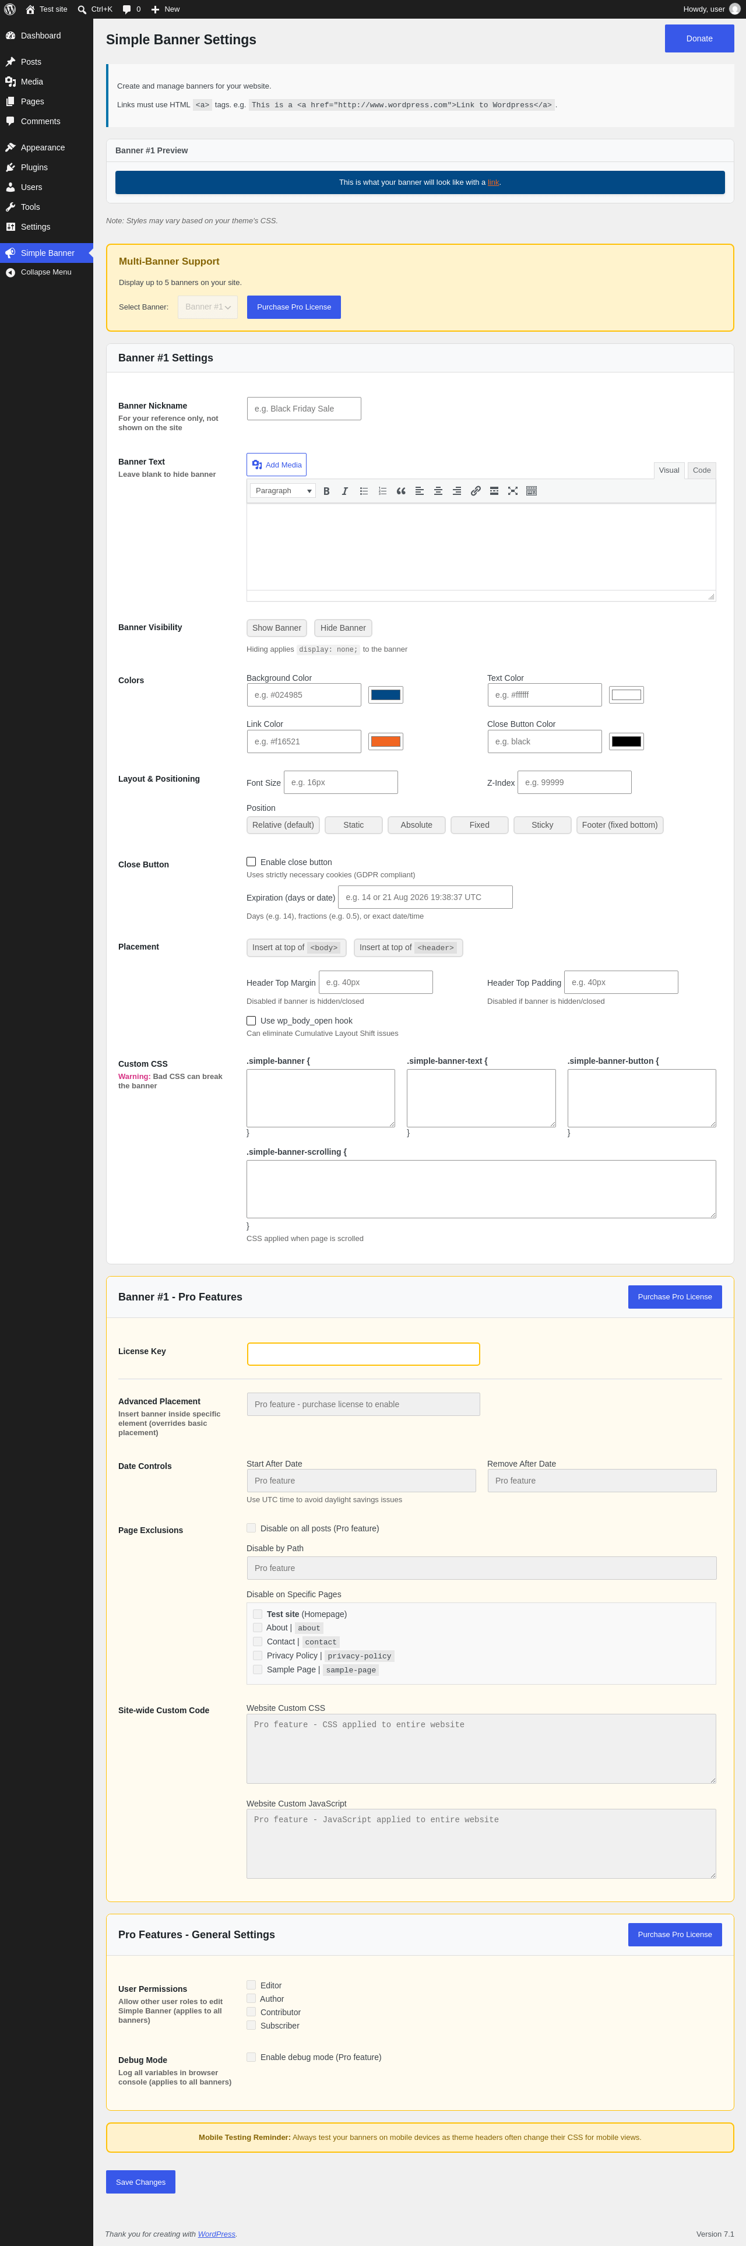Focus the Font Size field
Image resolution: width=746 pixels, height=2246 pixels.
click(x=341, y=782)
